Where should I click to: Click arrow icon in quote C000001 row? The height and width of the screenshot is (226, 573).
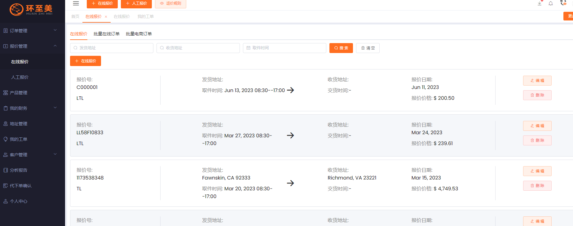[x=290, y=90]
